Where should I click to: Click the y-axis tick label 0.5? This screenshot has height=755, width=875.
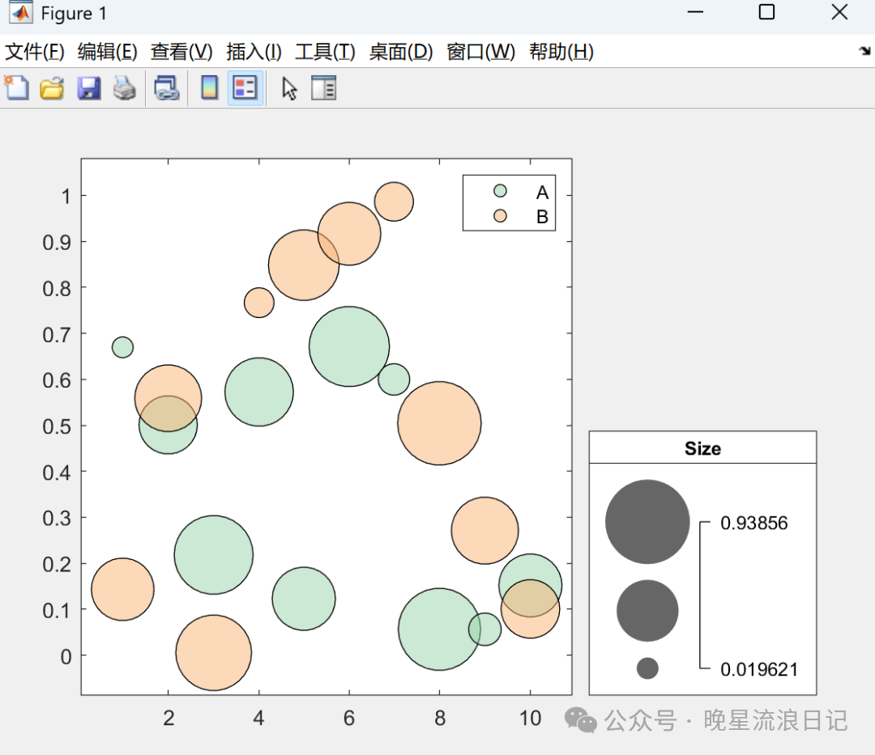[57, 426]
